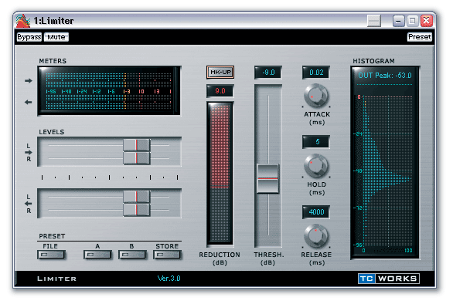Click the threshold fader handle
The image size is (453, 304).
pyautogui.click(x=267, y=179)
